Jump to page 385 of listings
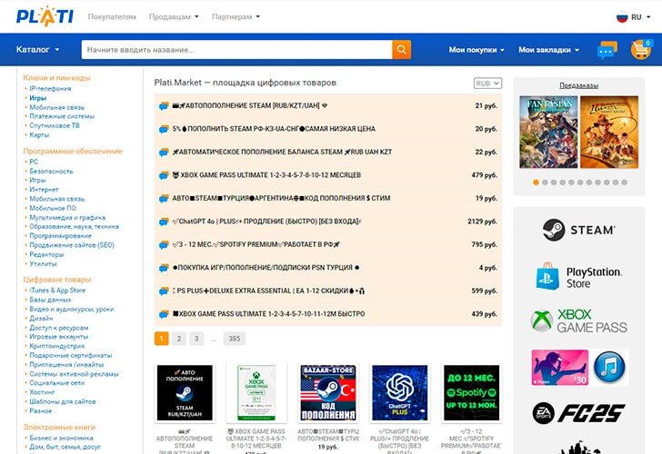Screen dimensions: 662x454 [x=235, y=339]
